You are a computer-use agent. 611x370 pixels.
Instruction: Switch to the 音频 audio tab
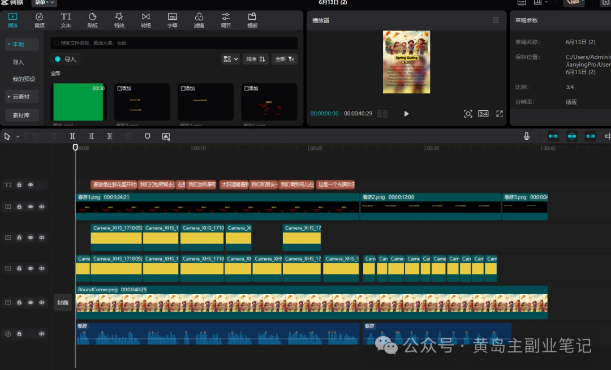40,20
